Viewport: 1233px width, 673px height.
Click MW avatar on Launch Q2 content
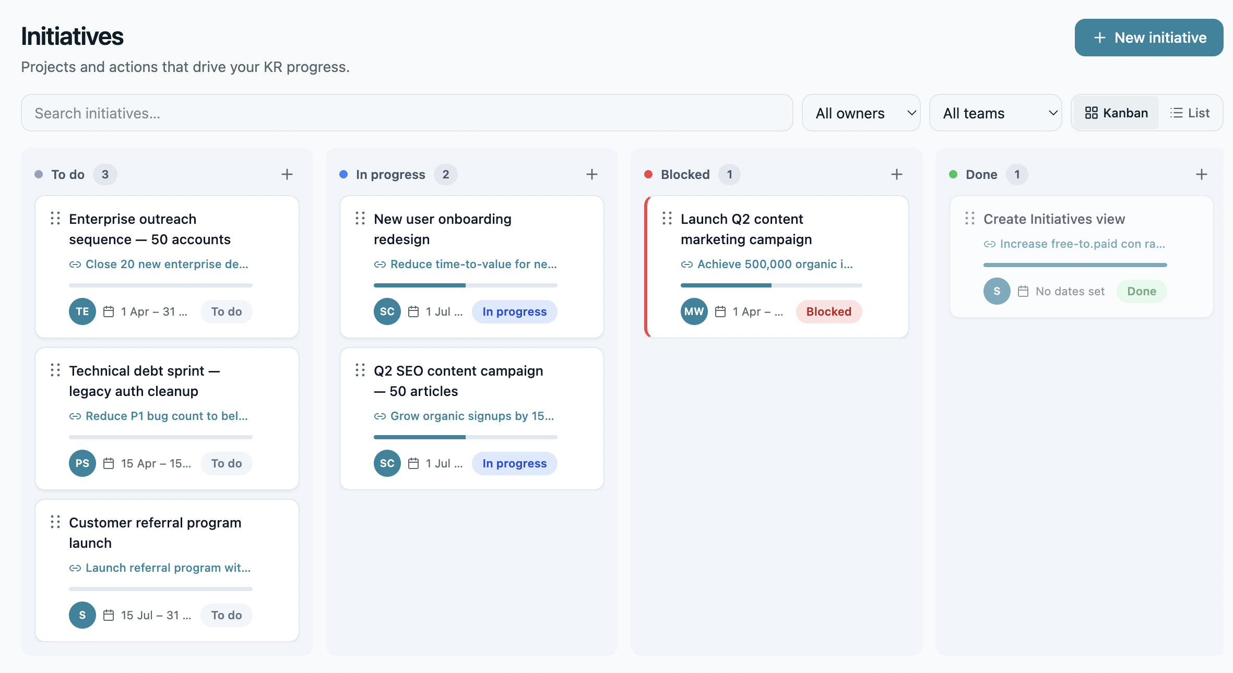tap(694, 311)
